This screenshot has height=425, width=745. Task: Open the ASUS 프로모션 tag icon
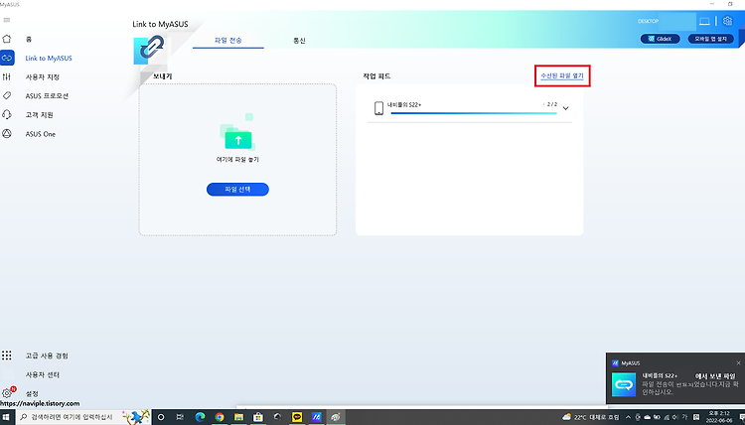pyautogui.click(x=7, y=95)
